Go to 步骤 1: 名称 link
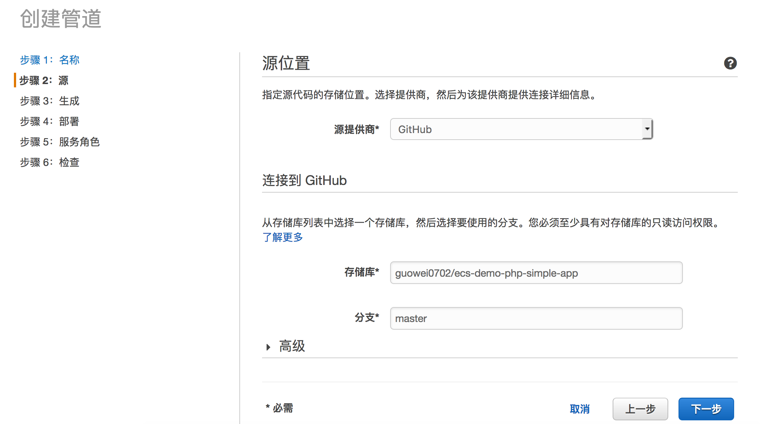The height and width of the screenshot is (424, 770). tap(49, 60)
